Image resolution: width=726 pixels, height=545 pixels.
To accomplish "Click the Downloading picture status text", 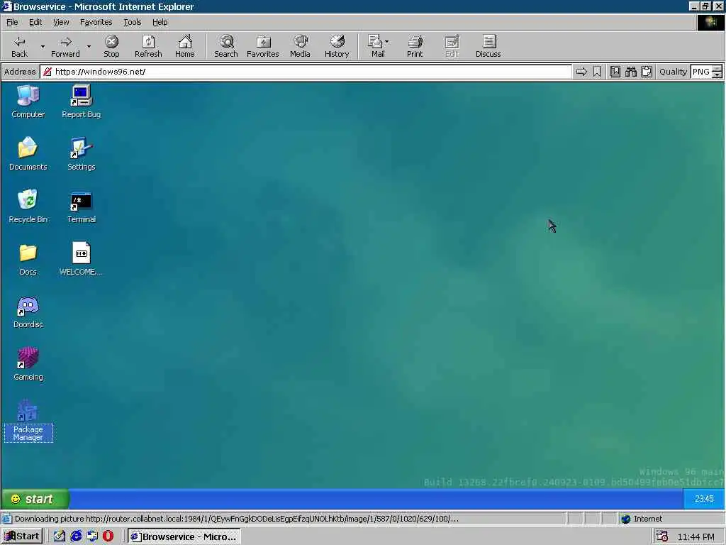I will 237,519.
